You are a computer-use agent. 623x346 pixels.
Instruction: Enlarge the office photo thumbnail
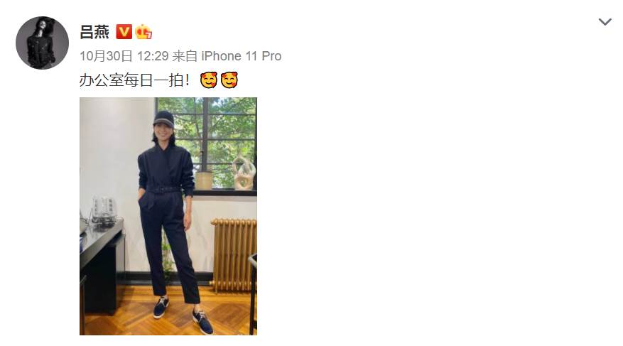168,216
